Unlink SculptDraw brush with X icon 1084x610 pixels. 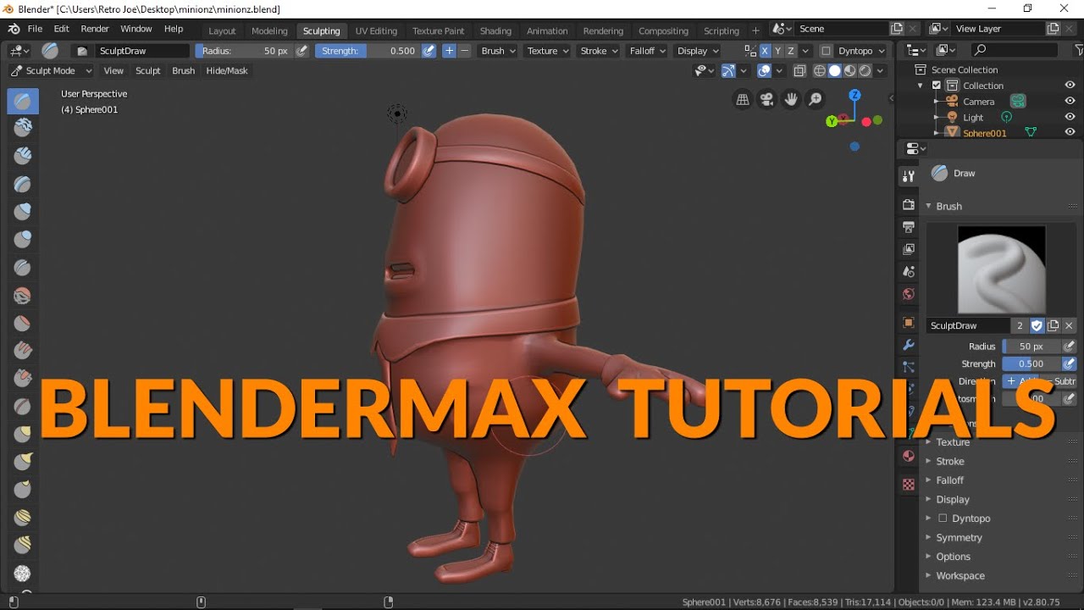coord(1069,325)
